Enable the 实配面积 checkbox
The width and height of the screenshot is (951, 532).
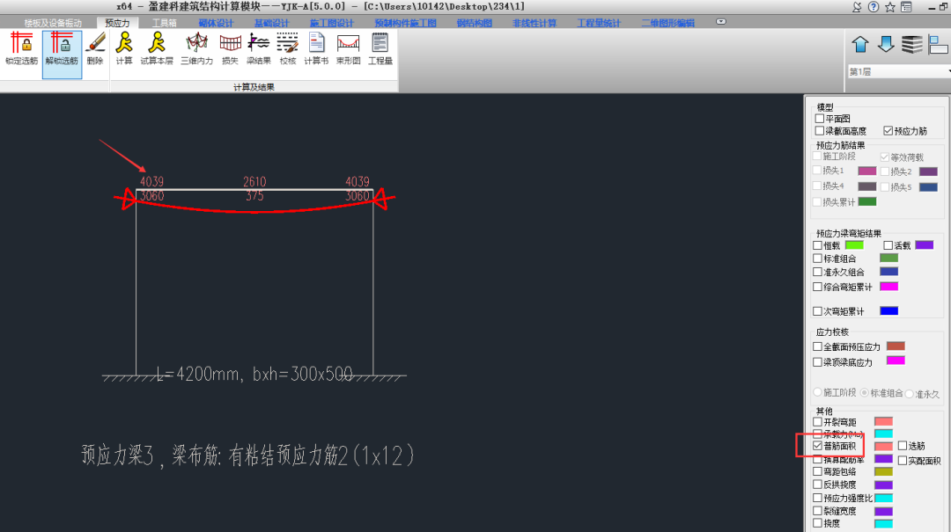[x=903, y=461]
